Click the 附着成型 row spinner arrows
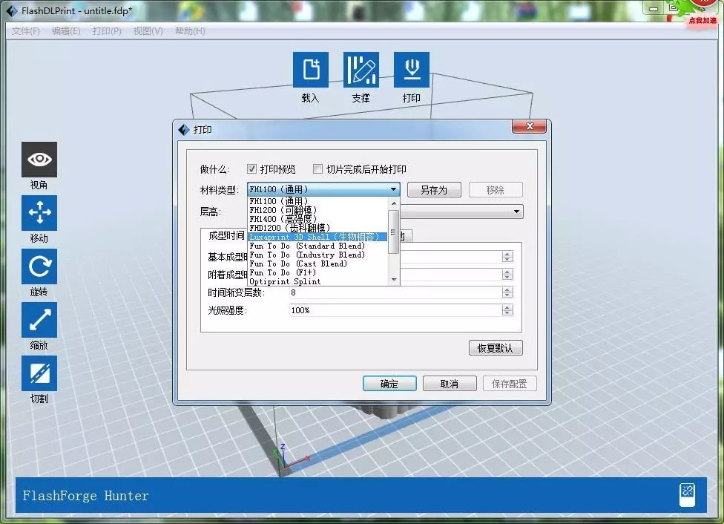The image size is (724, 524). tap(507, 275)
